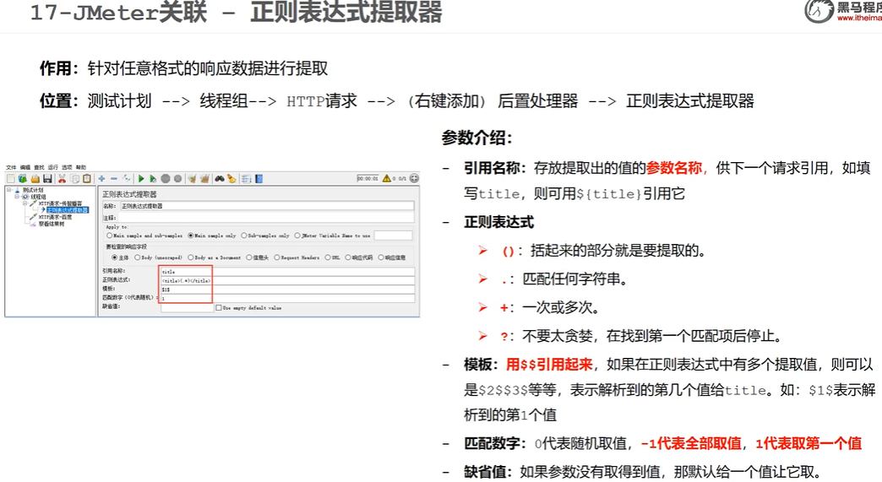Click the Copy toolbar icon

click(x=75, y=179)
